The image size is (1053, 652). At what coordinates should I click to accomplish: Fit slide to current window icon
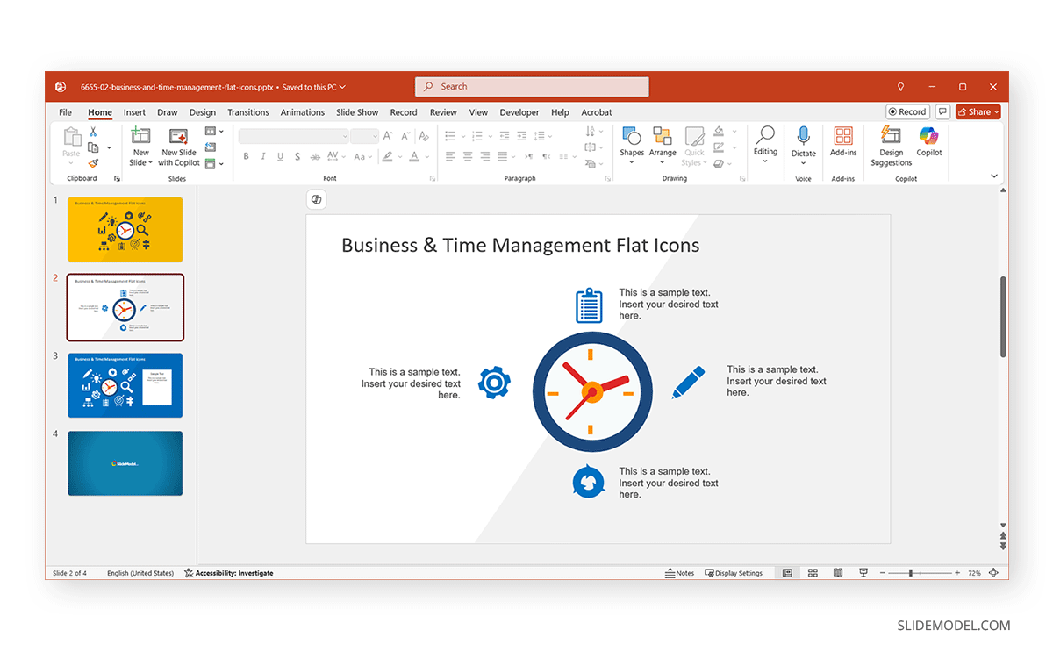[993, 573]
